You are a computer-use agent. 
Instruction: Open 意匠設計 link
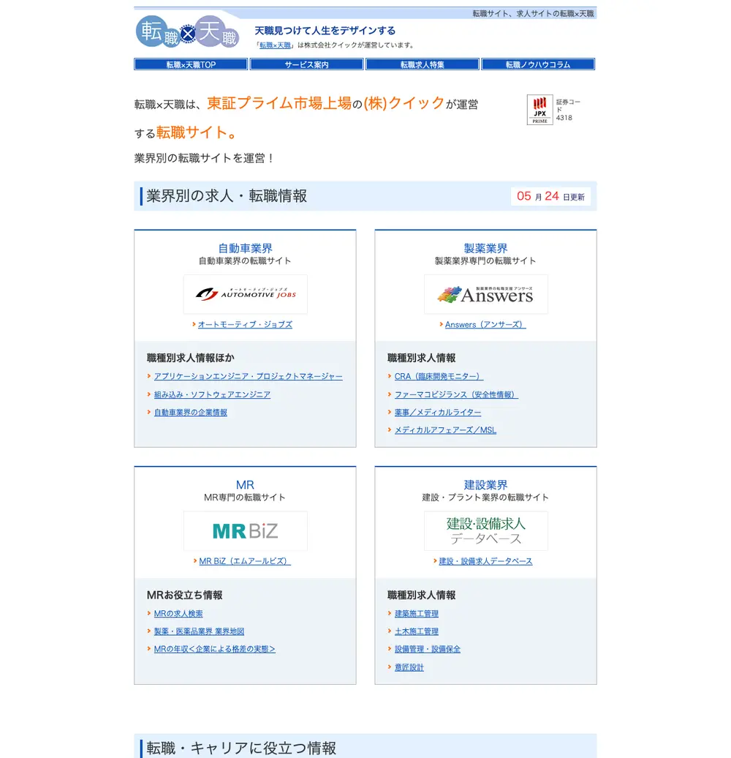pyautogui.click(x=409, y=667)
